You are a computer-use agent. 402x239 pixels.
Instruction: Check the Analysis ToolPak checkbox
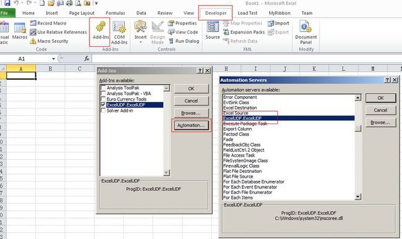click(103, 88)
